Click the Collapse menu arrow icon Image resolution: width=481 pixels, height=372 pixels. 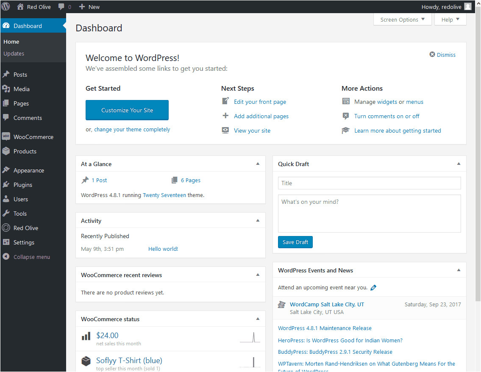[x=6, y=256]
